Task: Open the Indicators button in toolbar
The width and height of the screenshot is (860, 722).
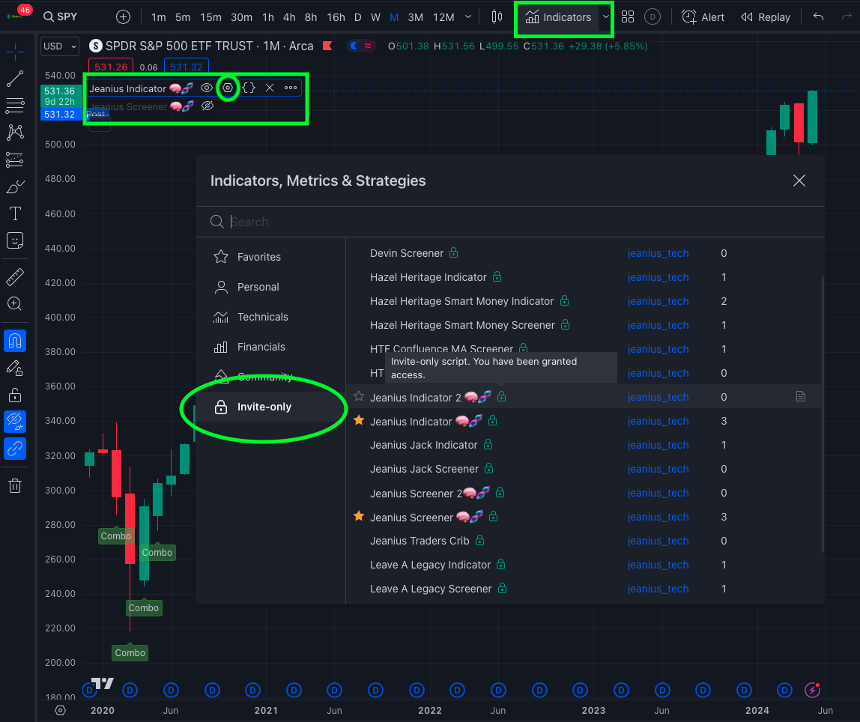Action: point(558,17)
